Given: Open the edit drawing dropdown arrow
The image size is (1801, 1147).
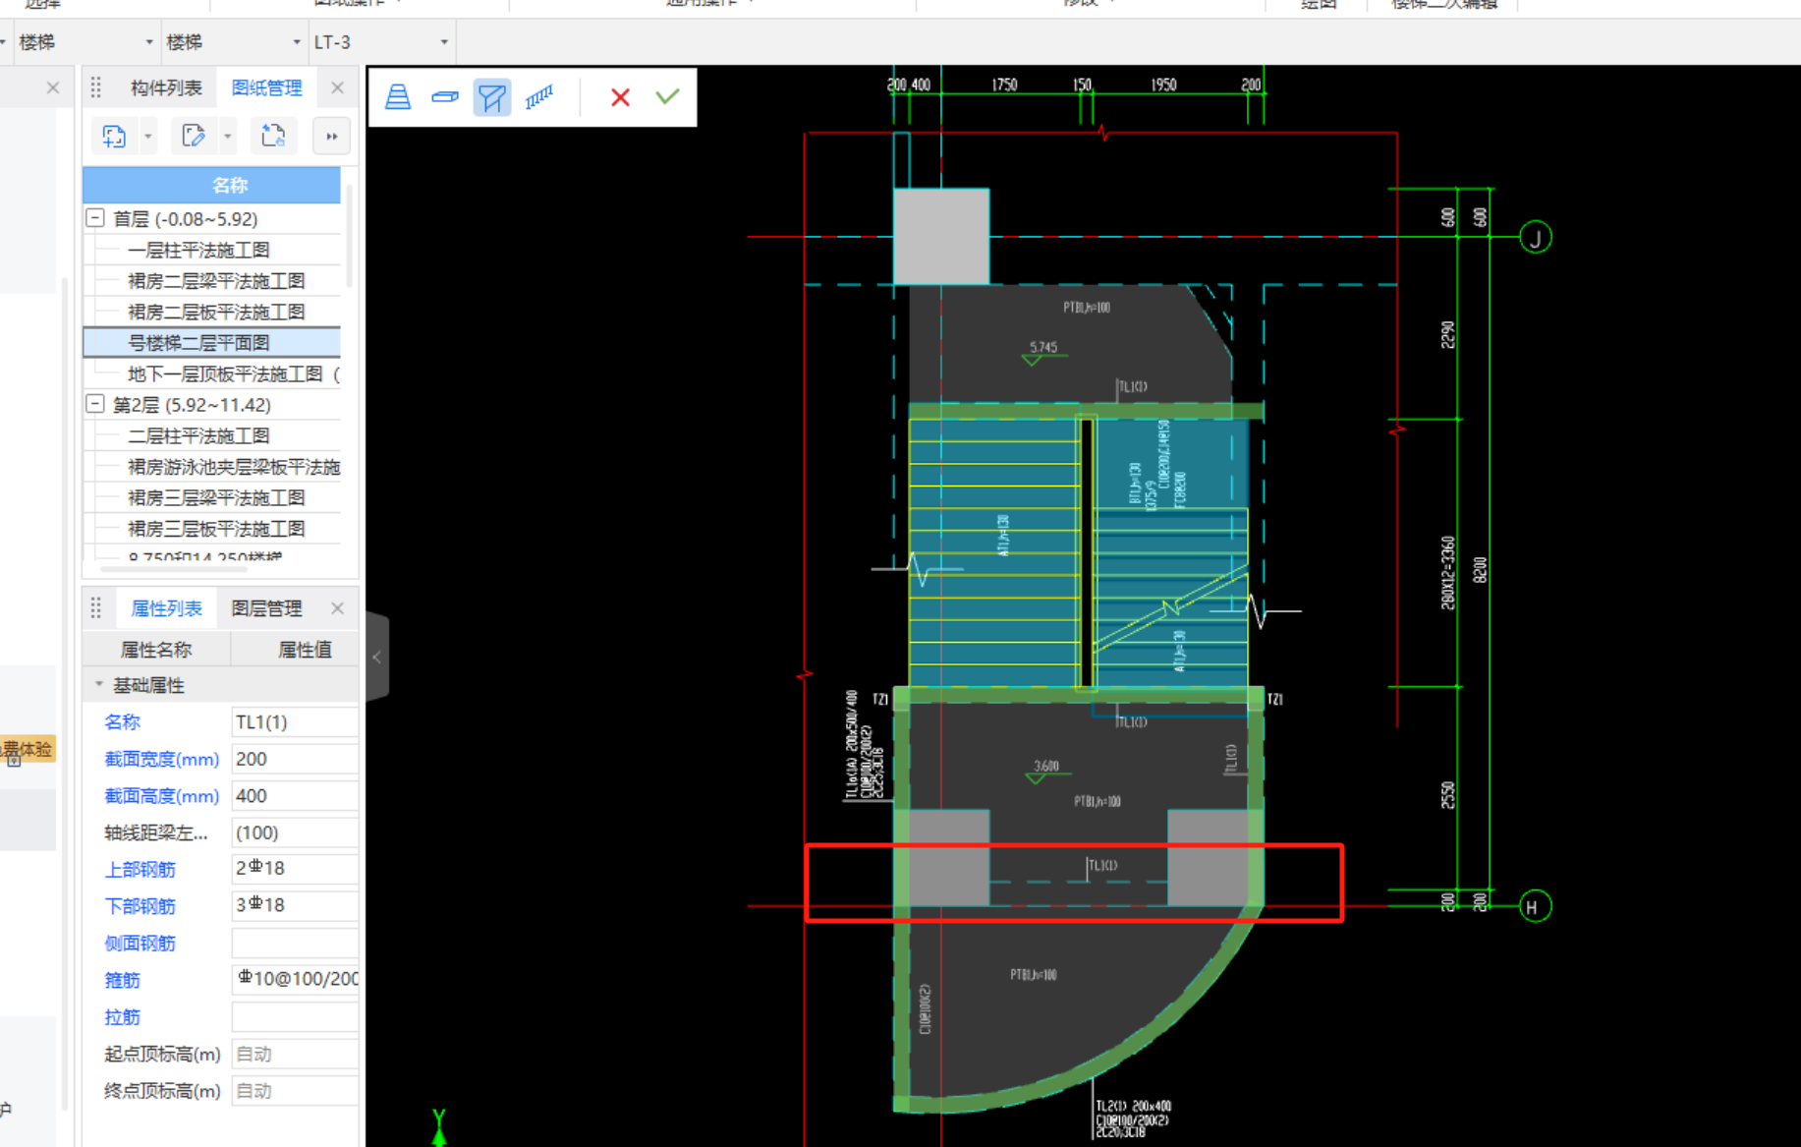Looking at the screenshot, I should tap(228, 137).
